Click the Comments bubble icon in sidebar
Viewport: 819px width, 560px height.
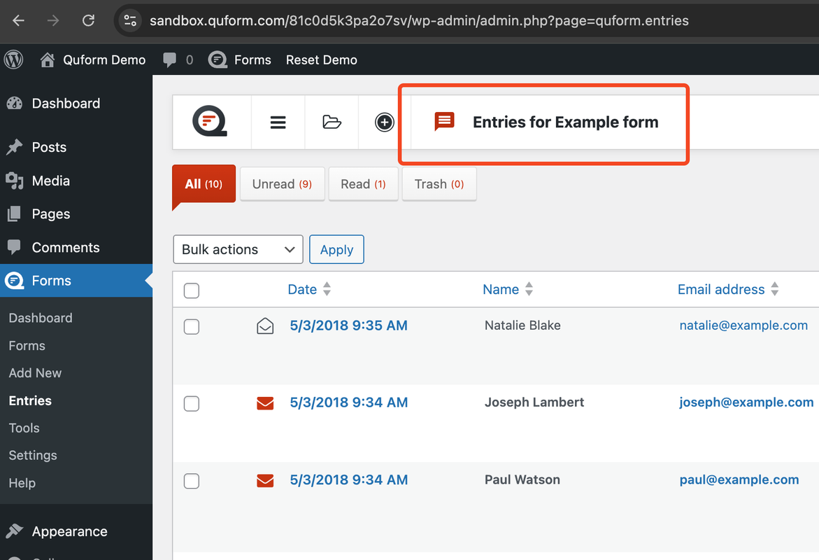[15, 247]
